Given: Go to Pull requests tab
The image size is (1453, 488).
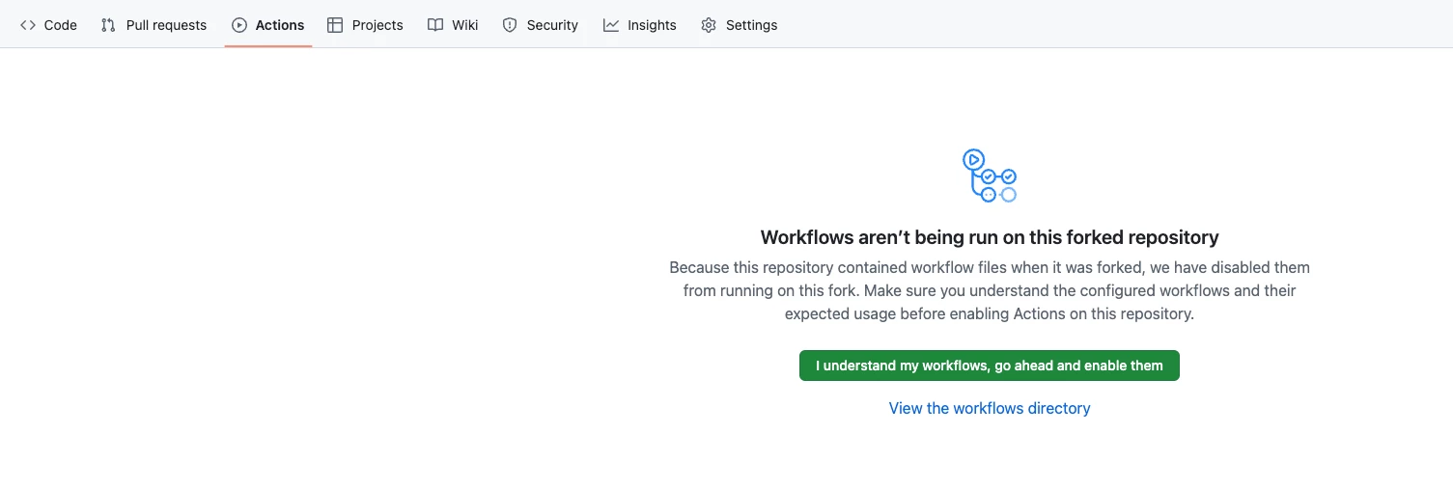Looking at the screenshot, I should [154, 25].
